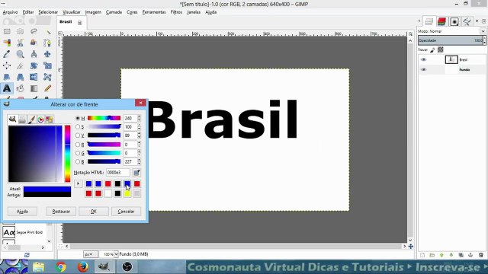Select the Fuzzy Select wand tool
The image size is (488, 274).
(x=47, y=31)
